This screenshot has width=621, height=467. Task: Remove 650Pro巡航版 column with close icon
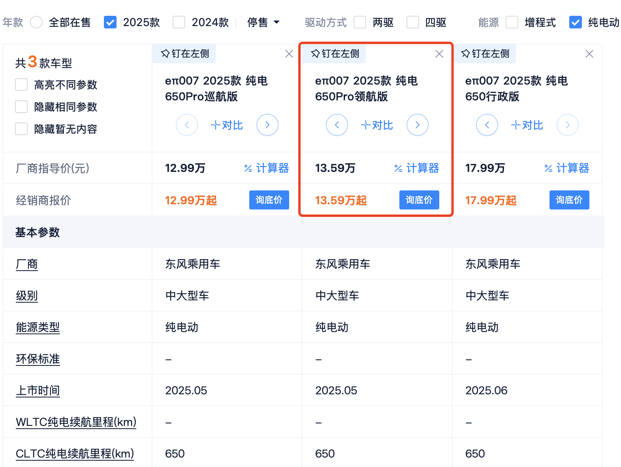[x=289, y=54]
